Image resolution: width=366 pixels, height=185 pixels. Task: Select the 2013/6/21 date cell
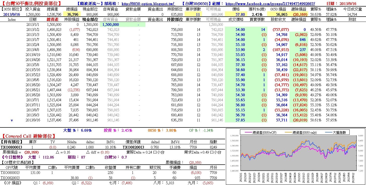tap(33, 90)
